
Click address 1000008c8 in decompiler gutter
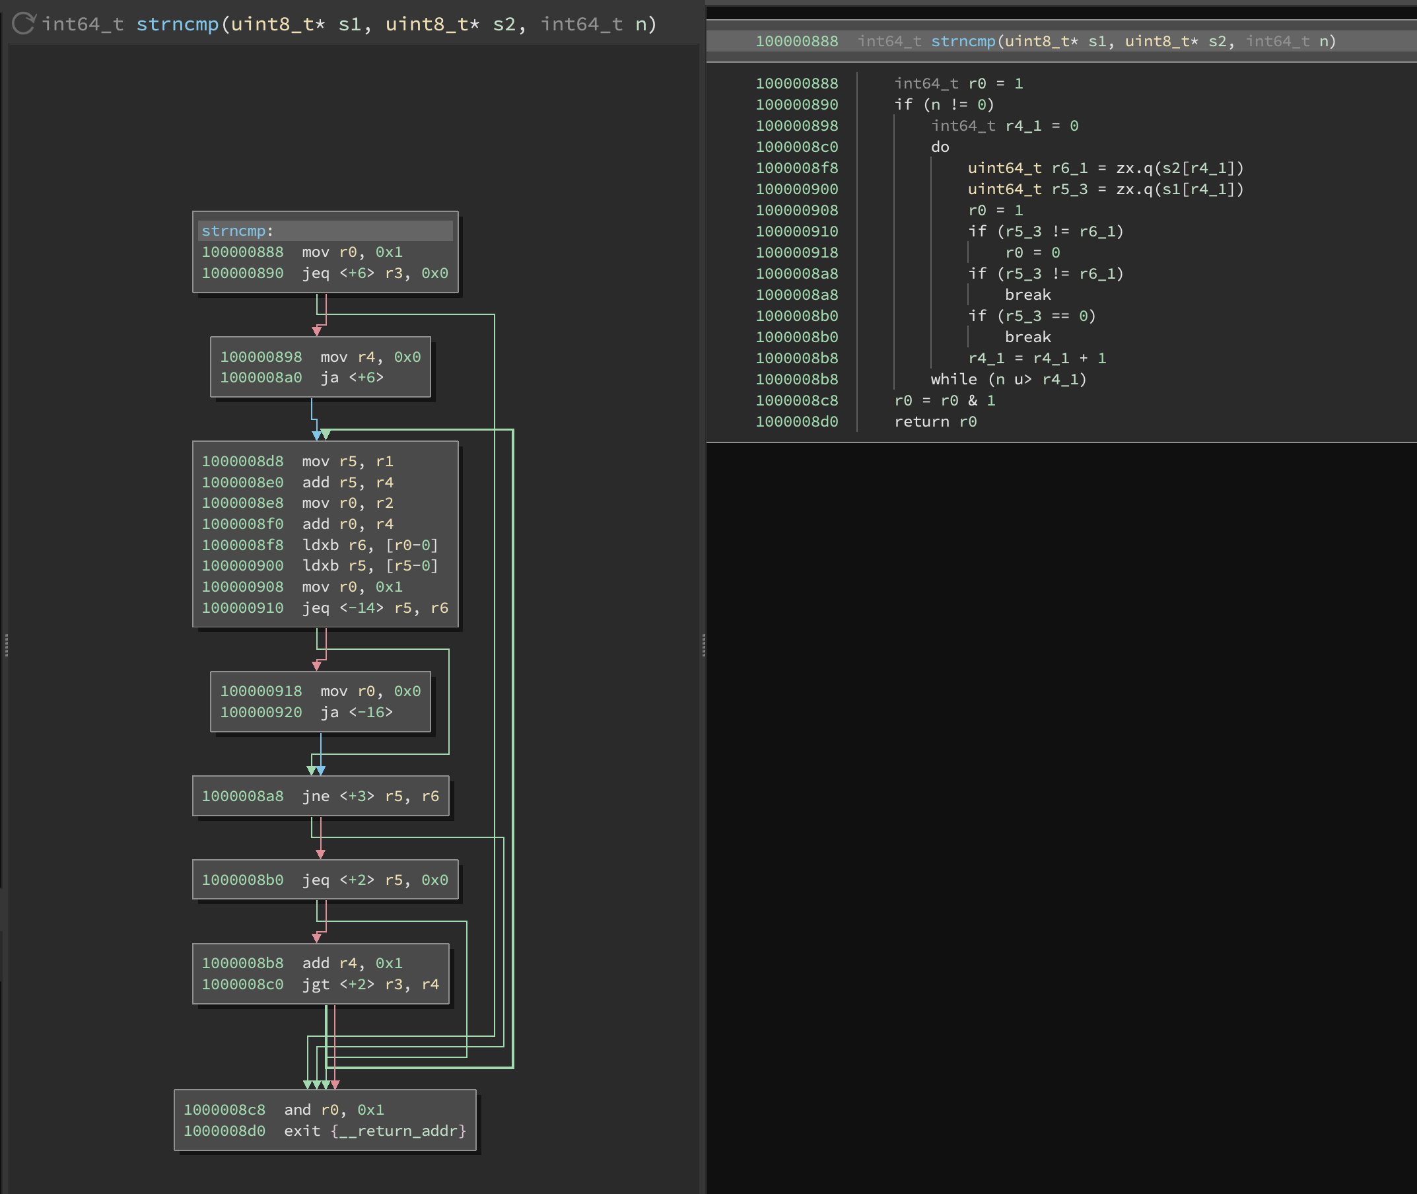pyautogui.click(x=796, y=401)
